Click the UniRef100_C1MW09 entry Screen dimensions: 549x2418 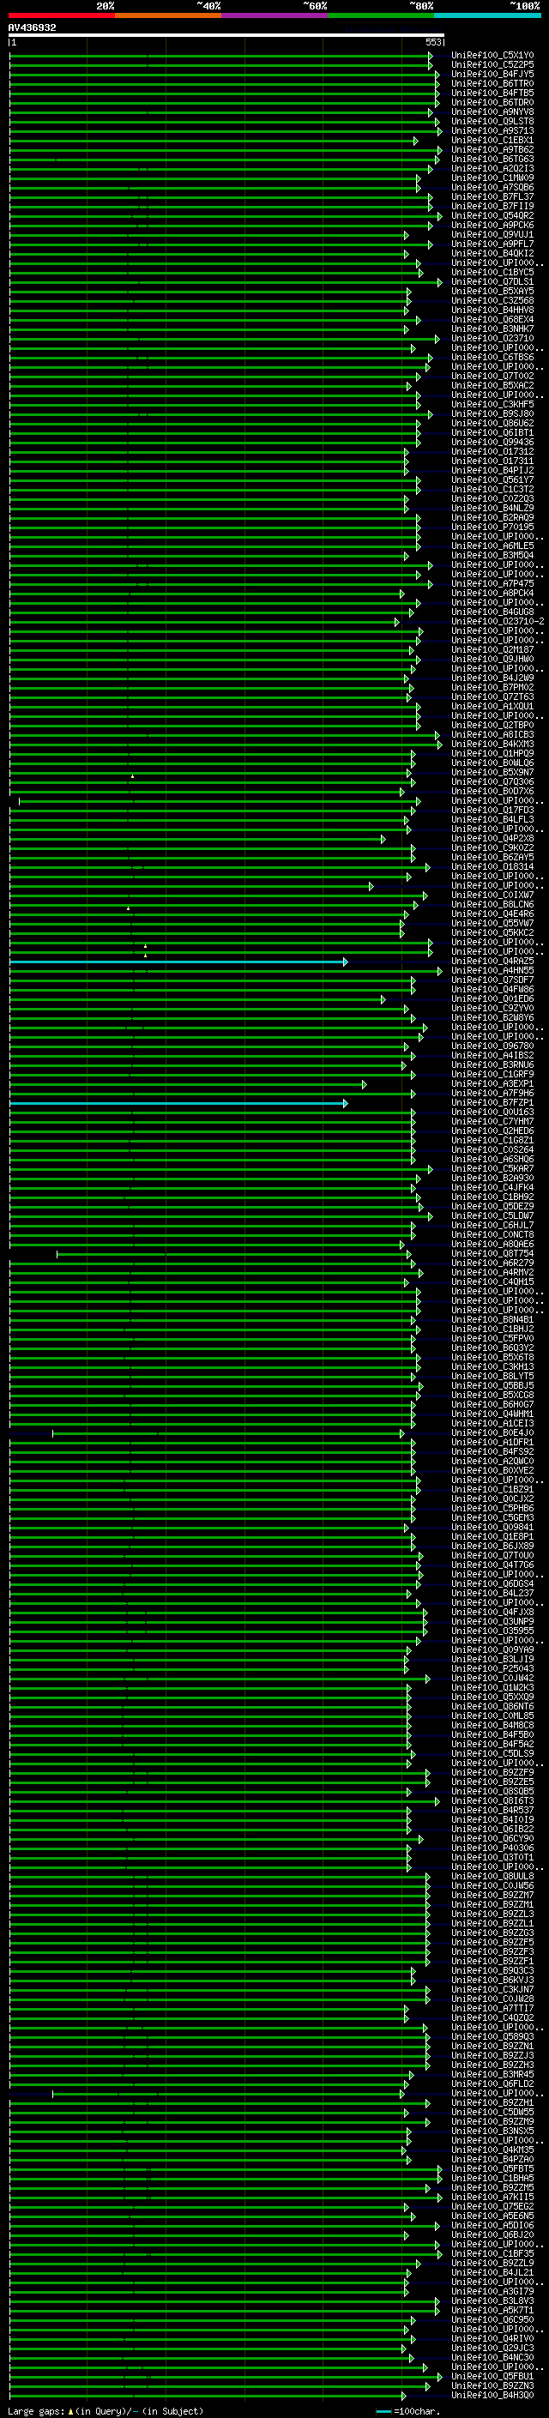tap(492, 178)
